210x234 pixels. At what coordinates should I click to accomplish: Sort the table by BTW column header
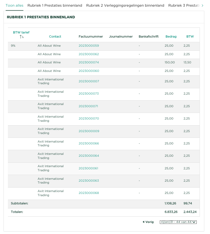(190, 37)
